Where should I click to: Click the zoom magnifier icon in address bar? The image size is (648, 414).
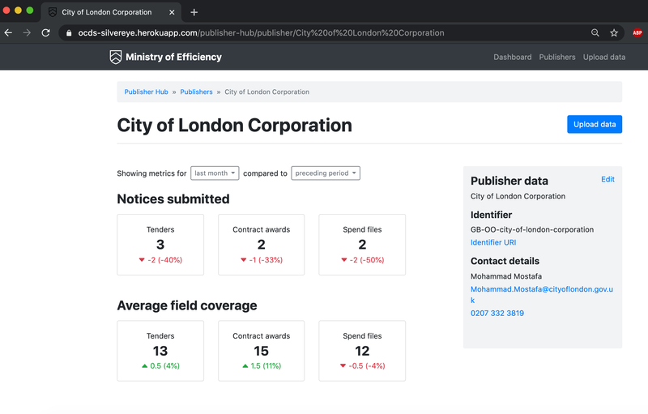point(595,32)
